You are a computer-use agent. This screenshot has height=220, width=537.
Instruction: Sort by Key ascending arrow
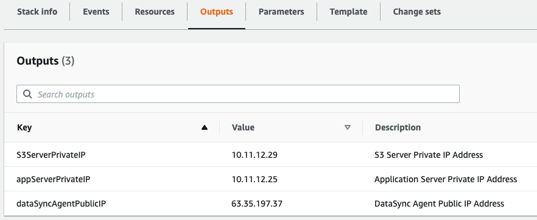point(205,127)
